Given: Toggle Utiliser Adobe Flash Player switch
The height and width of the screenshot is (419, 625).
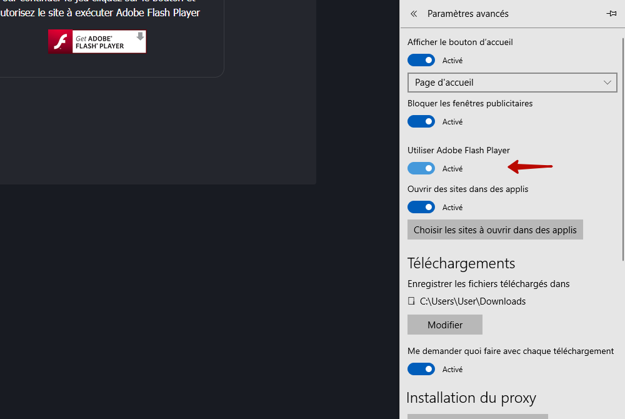Looking at the screenshot, I should point(421,169).
